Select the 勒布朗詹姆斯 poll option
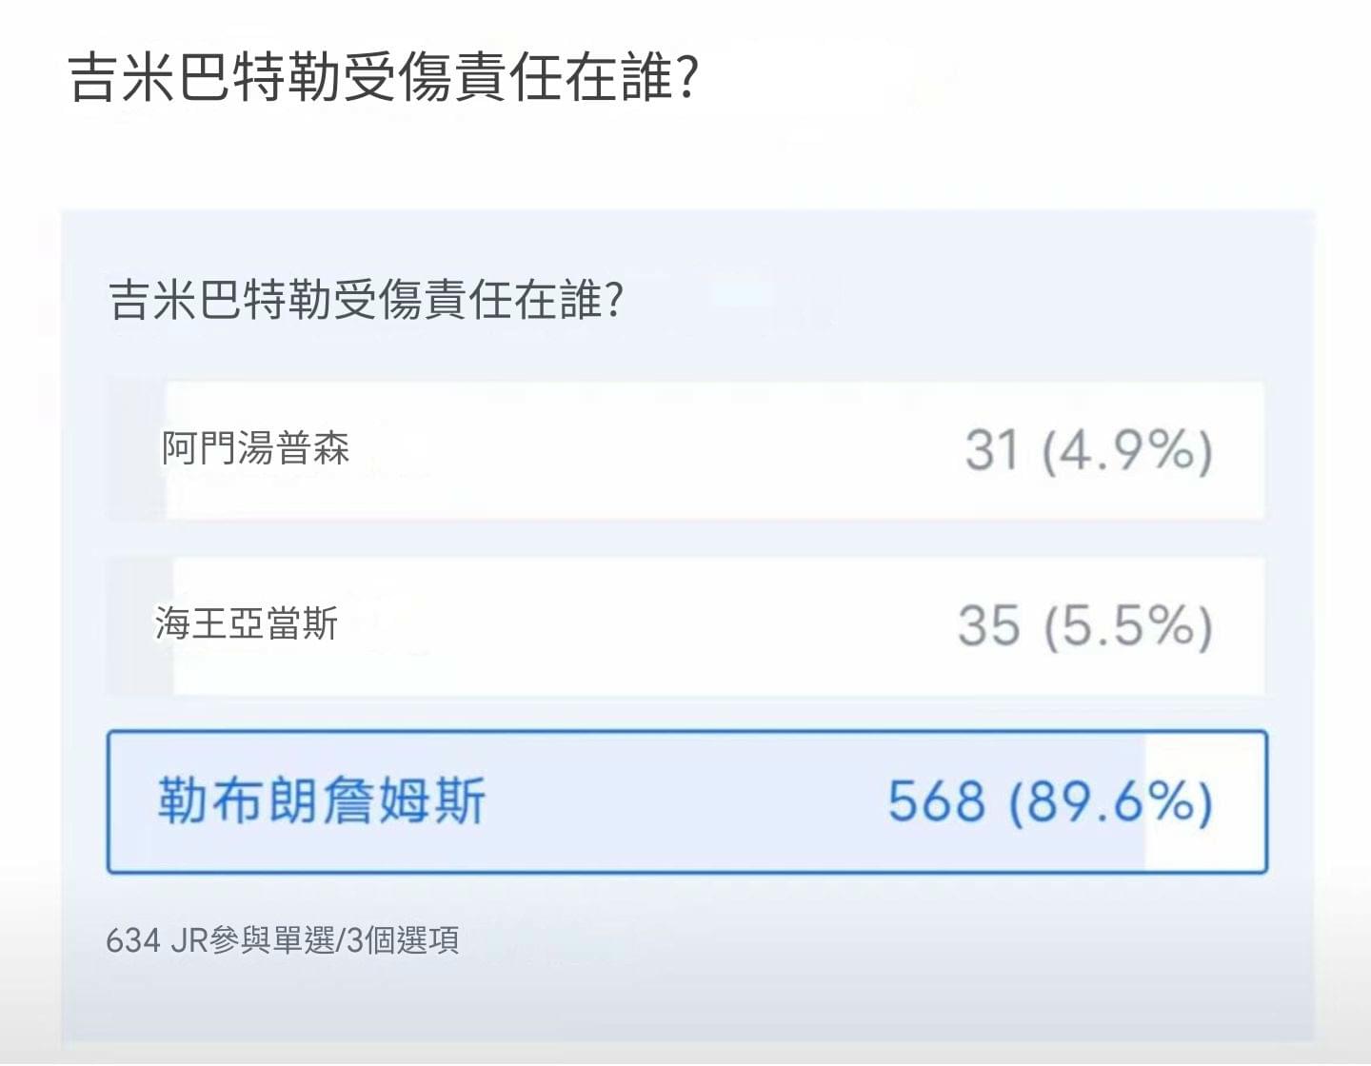 tap(686, 801)
